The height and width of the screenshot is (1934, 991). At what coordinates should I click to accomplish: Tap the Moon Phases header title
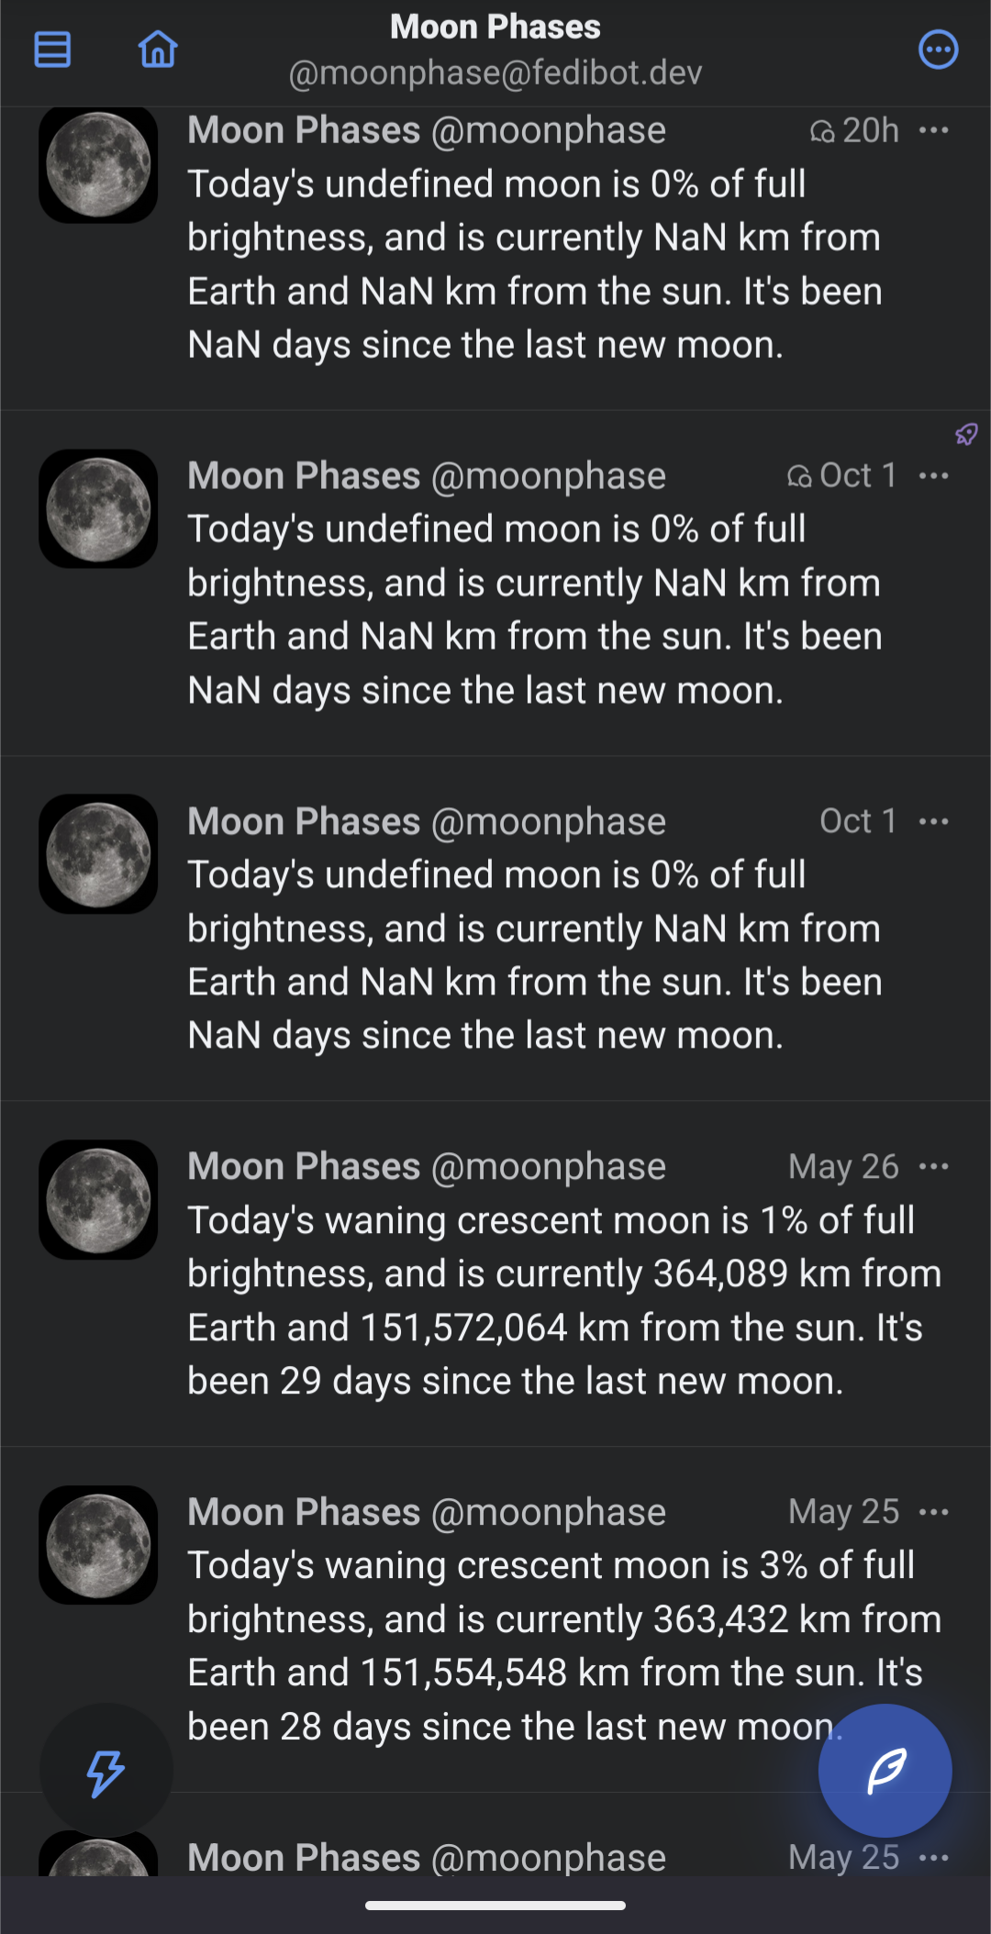pos(495,28)
